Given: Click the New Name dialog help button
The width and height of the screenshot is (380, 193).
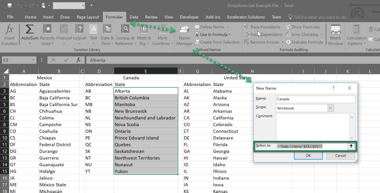Looking at the screenshot, I should pyautogui.click(x=333, y=88).
